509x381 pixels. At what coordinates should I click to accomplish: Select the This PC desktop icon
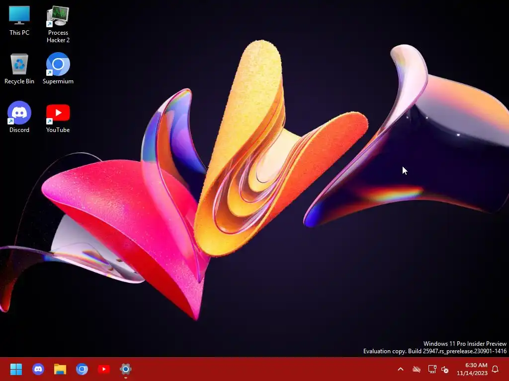(x=19, y=21)
